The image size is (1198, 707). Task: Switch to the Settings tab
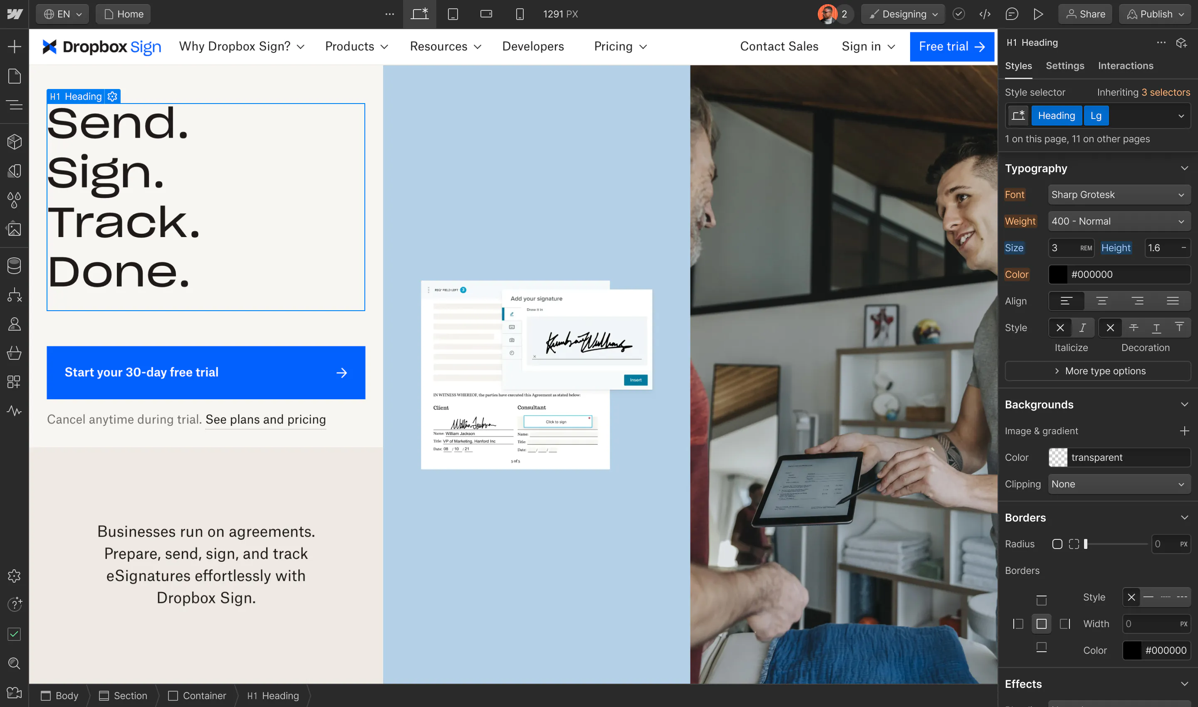(1065, 66)
